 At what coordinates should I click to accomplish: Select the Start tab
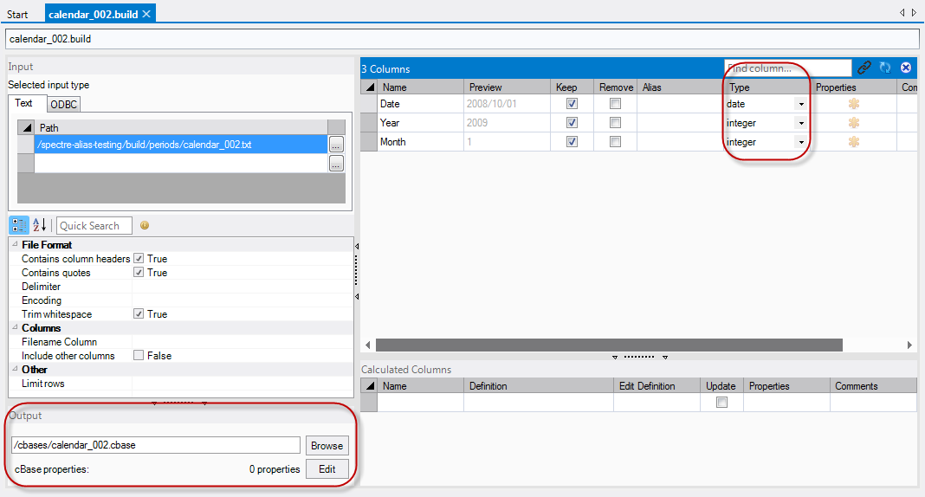point(17,14)
